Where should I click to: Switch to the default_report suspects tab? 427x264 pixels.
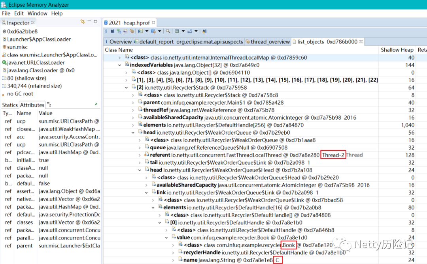point(189,41)
